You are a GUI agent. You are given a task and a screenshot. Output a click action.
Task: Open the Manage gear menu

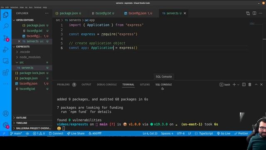pos(5,125)
